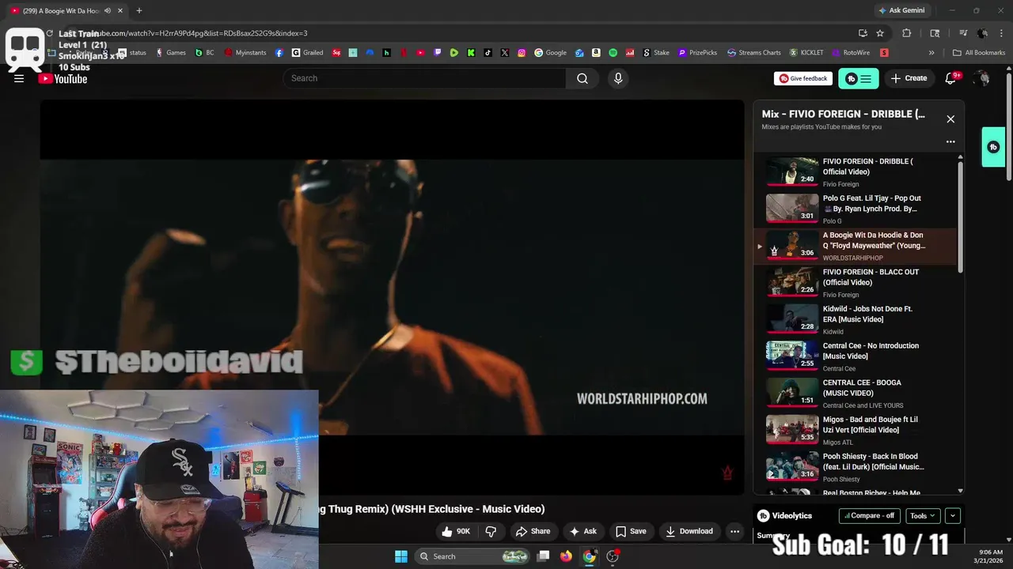Open the Create menu button

909,78
